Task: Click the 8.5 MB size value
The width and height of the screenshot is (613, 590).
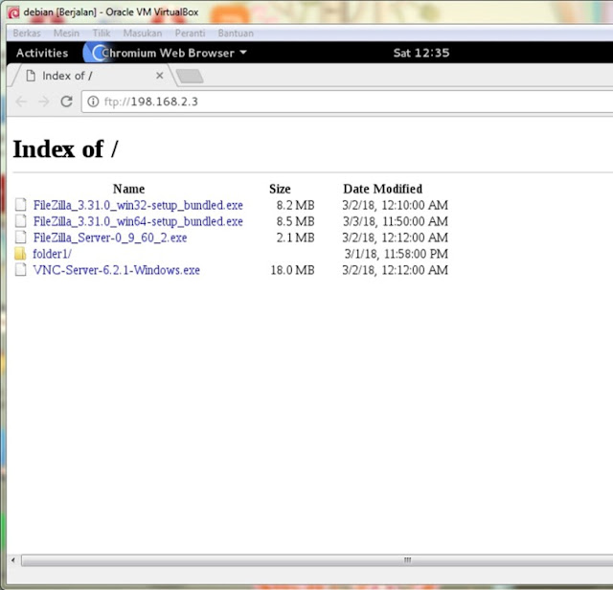Action: (x=295, y=221)
